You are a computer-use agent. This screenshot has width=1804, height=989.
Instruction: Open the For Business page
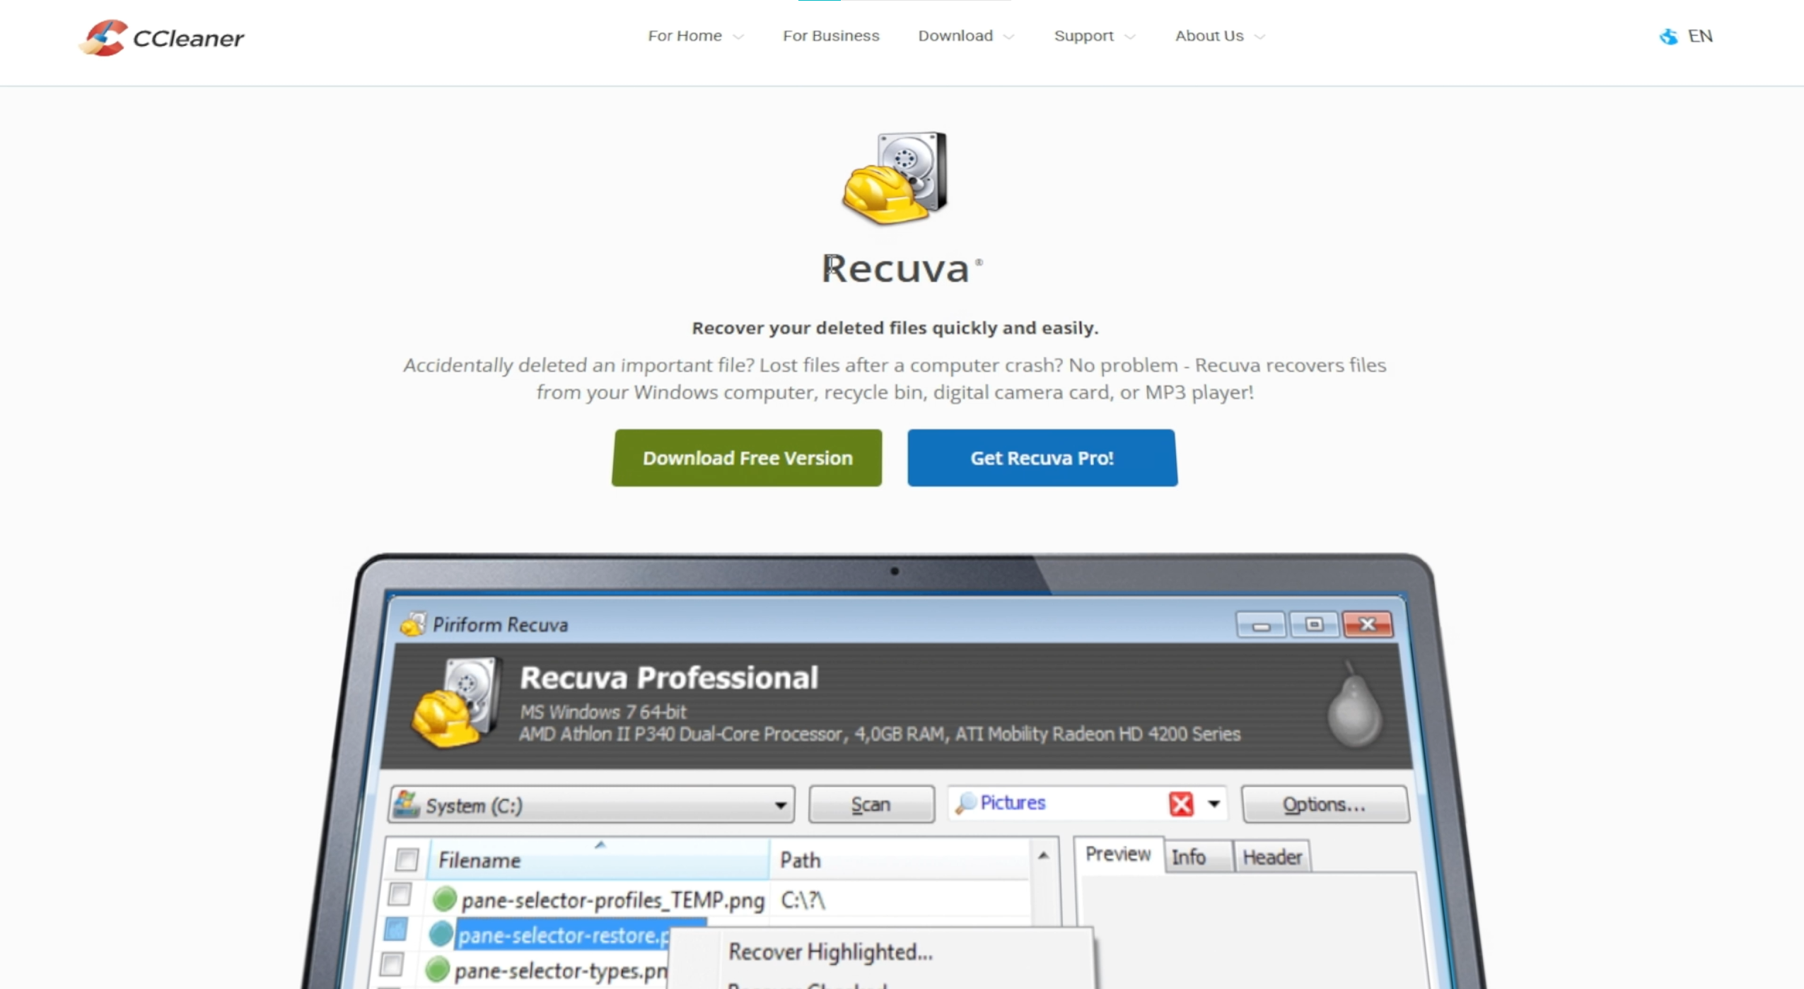(x=830, y=36)
